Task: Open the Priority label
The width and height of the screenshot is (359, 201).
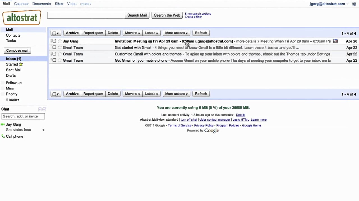Action: 12,94
